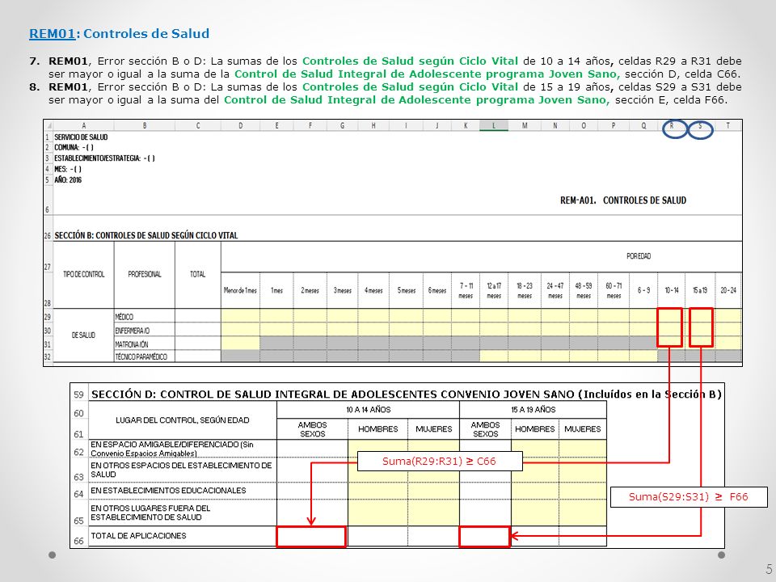Click the "PROFESIONAL" header cell
Viewport: 776px width, 582px height.
(x=145, y=275)
